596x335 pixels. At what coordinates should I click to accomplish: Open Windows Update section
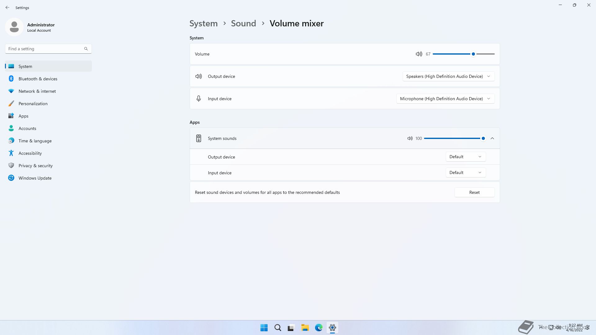(35, 178)
